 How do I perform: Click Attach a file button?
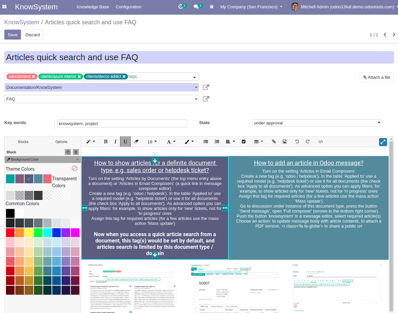[377, 77]
